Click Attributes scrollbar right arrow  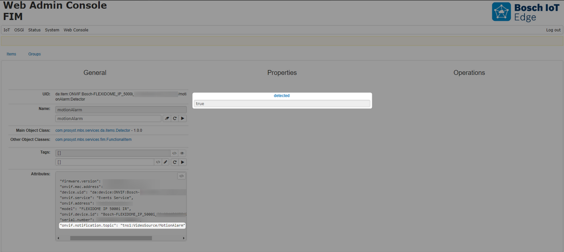click(184, 238)
